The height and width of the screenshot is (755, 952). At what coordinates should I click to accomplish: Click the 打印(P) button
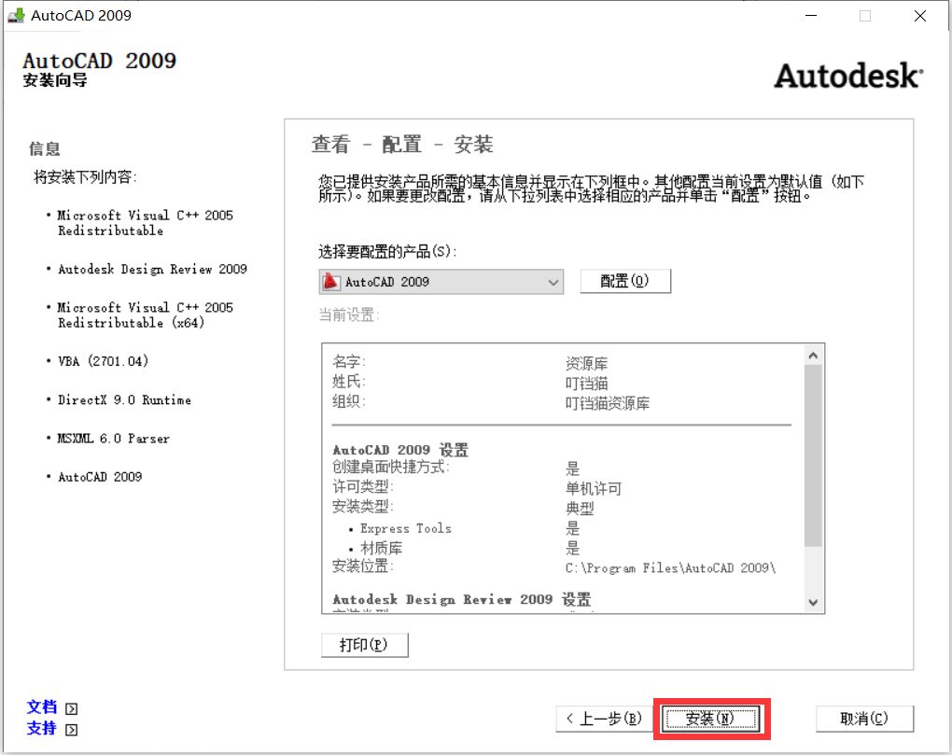point(364,645)
